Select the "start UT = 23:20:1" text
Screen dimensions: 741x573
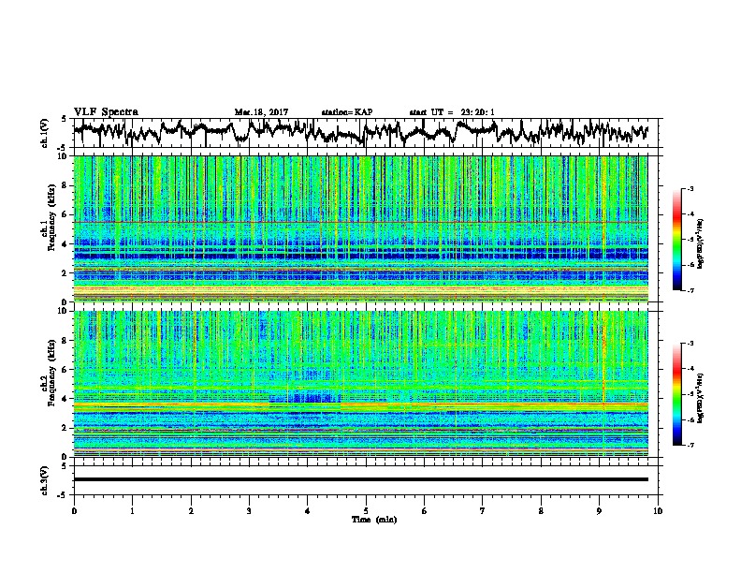(452, 112)
